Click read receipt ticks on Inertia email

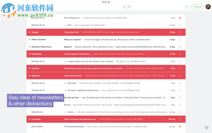[65, 112]
